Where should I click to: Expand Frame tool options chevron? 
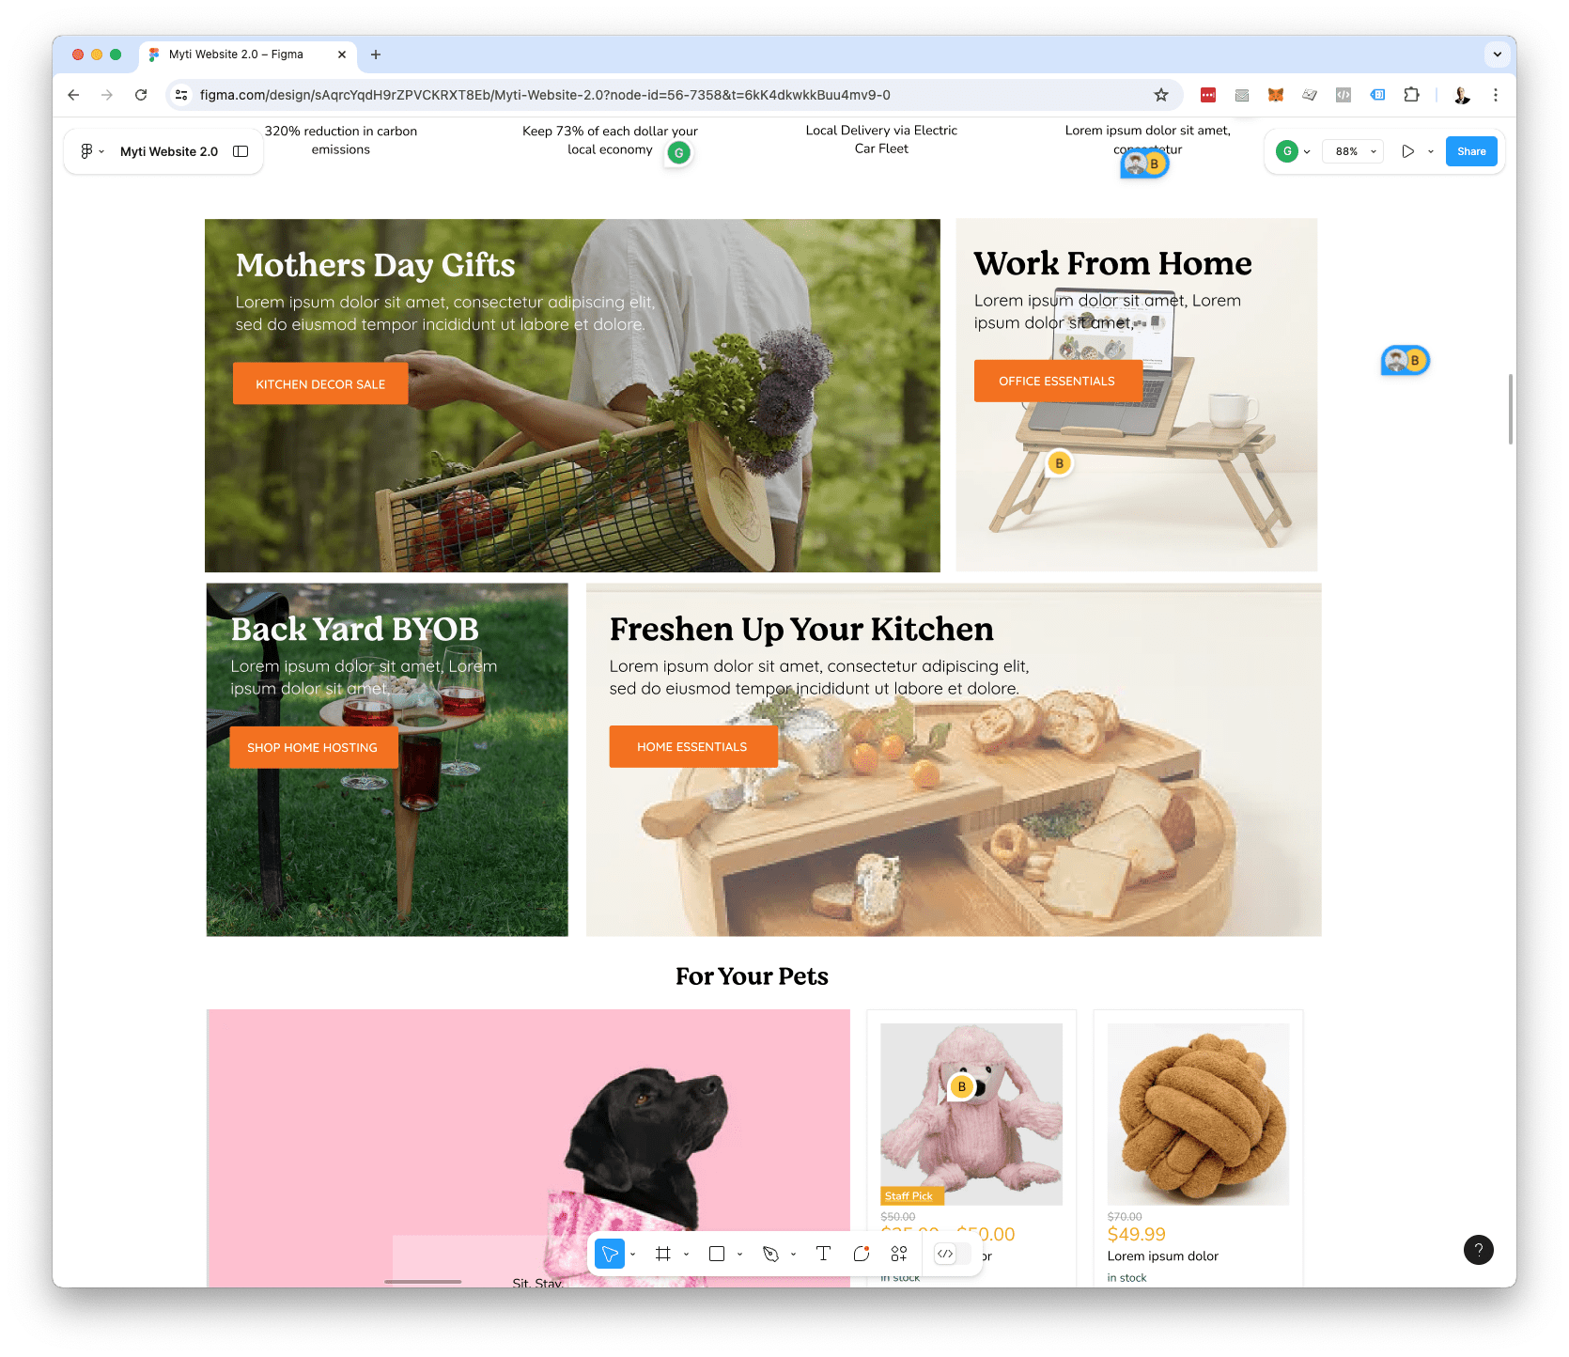coord(687,1255)
